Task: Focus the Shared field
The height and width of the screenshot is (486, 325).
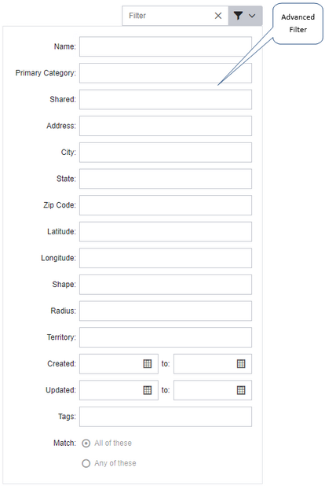Action: pyautogui.click(x=166, y=100)
